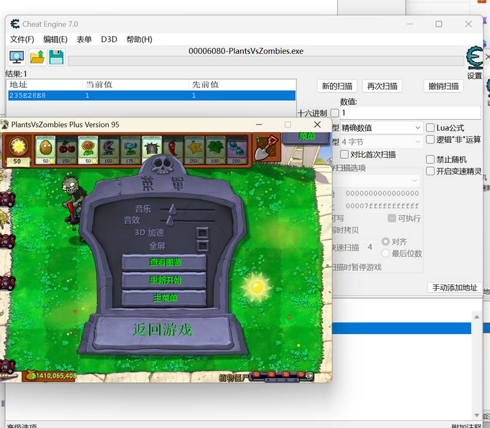Open the 文件(F) menu
The height and width of the screenshot is (428, 490).
(22, 40)
